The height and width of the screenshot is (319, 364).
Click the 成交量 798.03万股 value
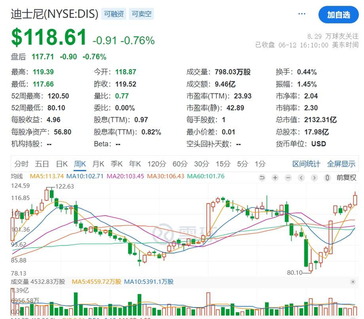coord(232,72)
